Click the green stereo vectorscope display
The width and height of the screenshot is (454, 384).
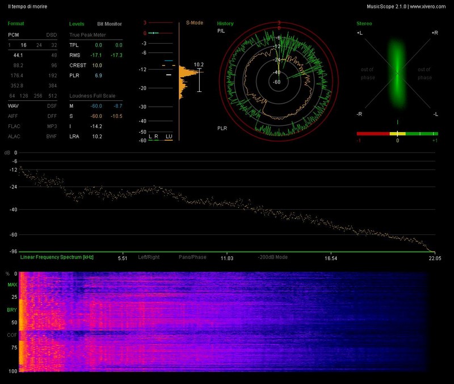click(397, 74)
